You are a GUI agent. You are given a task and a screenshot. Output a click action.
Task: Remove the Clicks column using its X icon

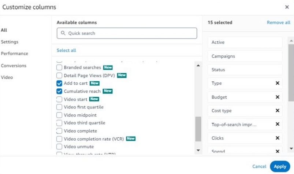tap(277, 138)
